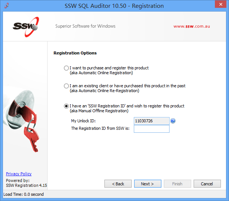Click the app icon in the title bar

(7, 6)
